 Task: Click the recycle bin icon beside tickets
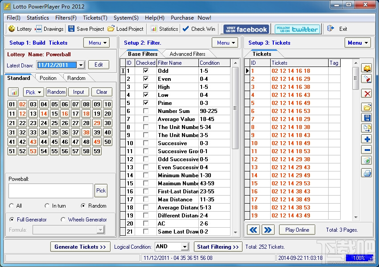pos(367,160)
